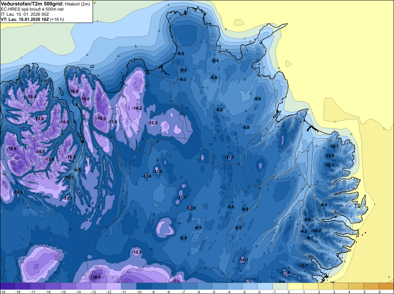Click the -4.5 temperature value

point(77,169)
